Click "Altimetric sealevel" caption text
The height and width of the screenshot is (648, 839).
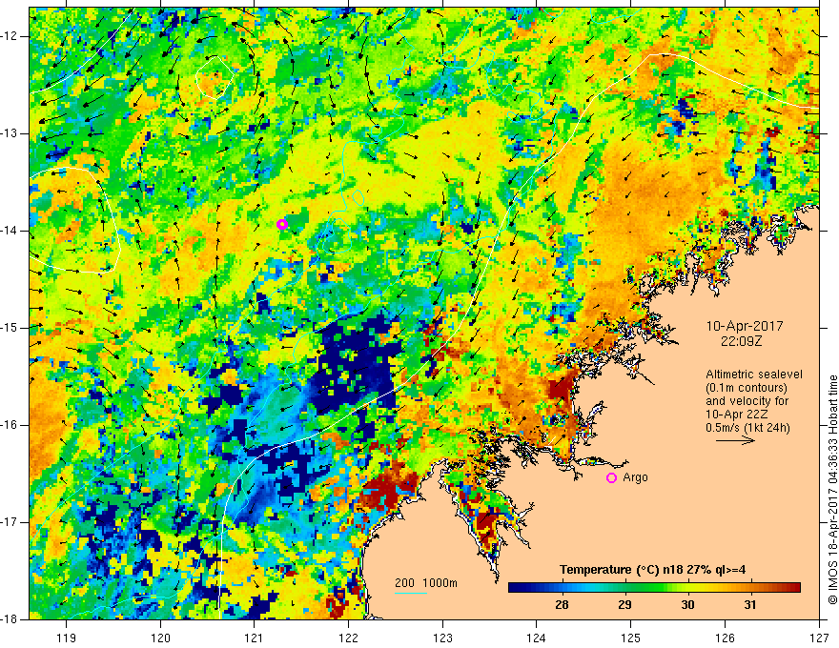[x=753, y=375]
